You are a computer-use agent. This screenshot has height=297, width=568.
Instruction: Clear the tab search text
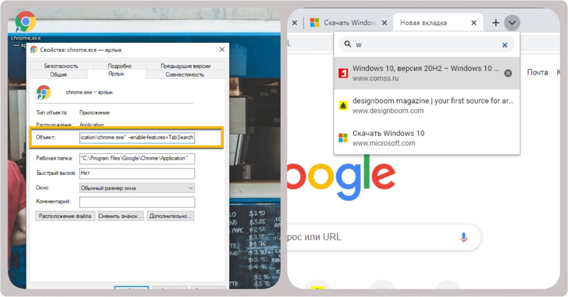pyautogui.click(x=505, y=45)
